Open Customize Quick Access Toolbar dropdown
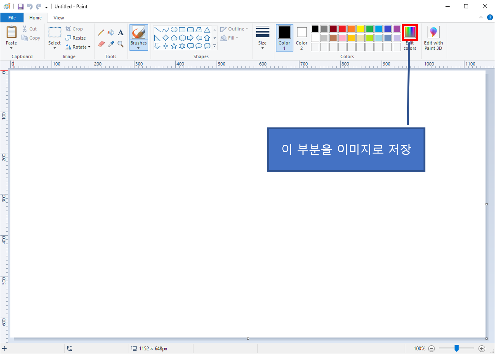The image size is (495, 354). click(x=46, y=7)
